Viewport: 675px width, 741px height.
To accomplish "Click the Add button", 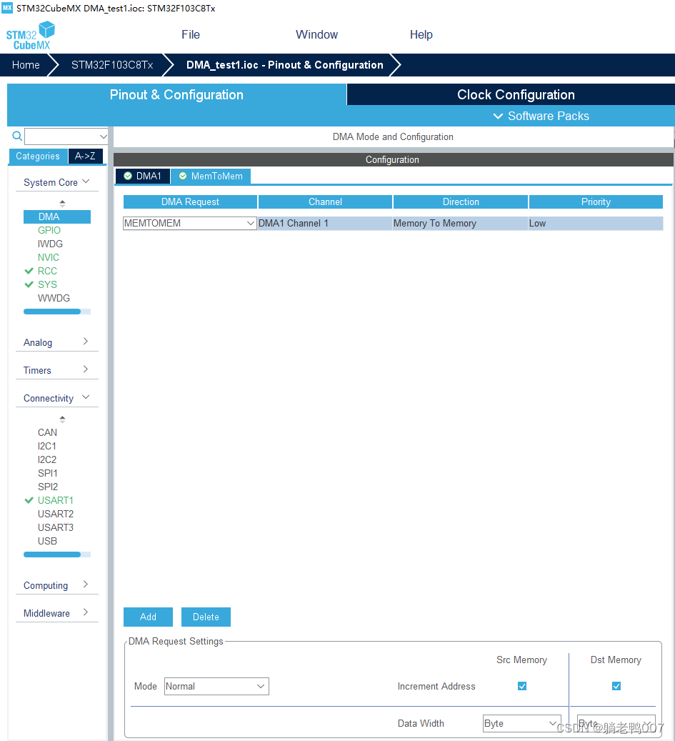I will (x=148, y=617).
